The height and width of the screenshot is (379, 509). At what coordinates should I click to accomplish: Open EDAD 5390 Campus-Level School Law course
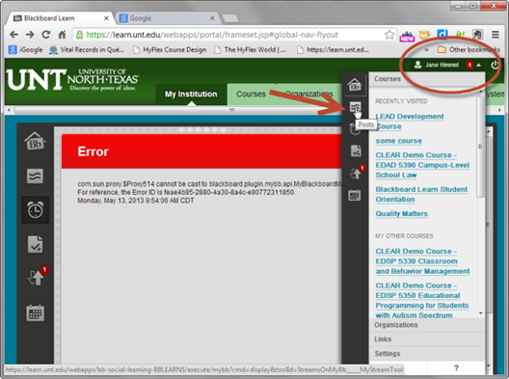[x=422, y=165]
